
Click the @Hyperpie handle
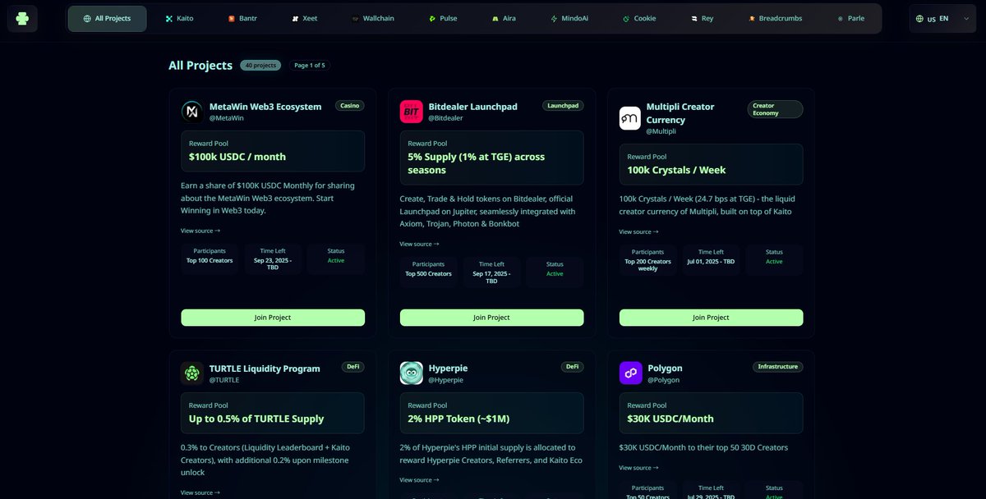tap(445, 380)
